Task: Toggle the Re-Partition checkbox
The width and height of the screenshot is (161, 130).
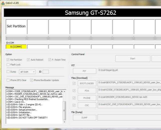Action: coord(8,60)
